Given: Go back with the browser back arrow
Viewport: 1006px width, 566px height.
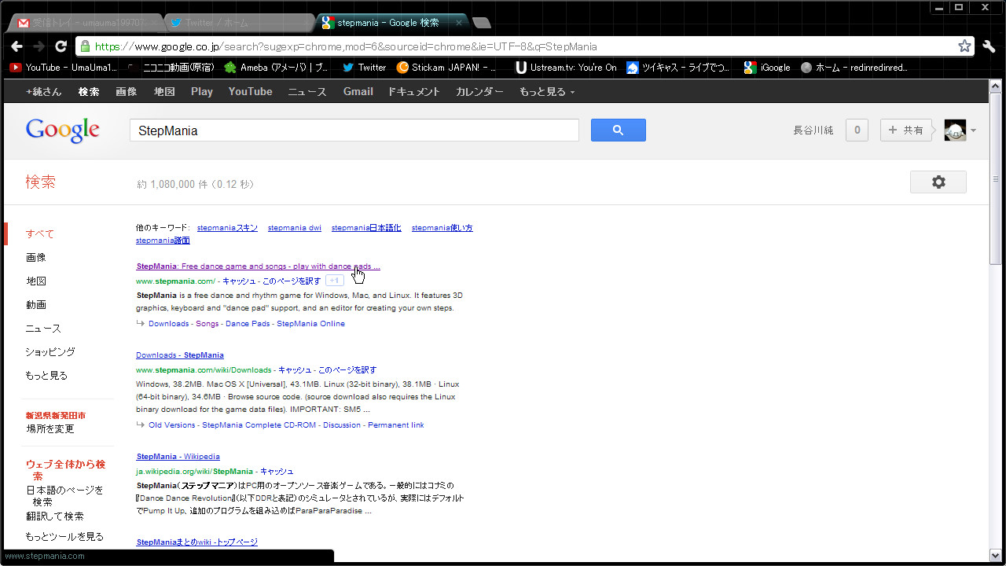Looking at the screenshot, I should pos(17,46).
